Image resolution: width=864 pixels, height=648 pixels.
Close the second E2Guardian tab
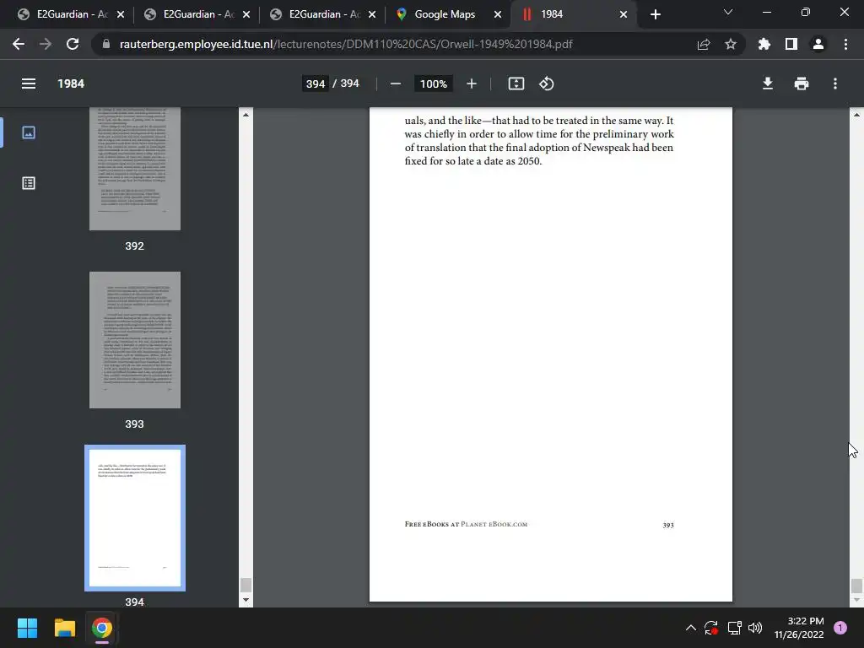[246, 14]
